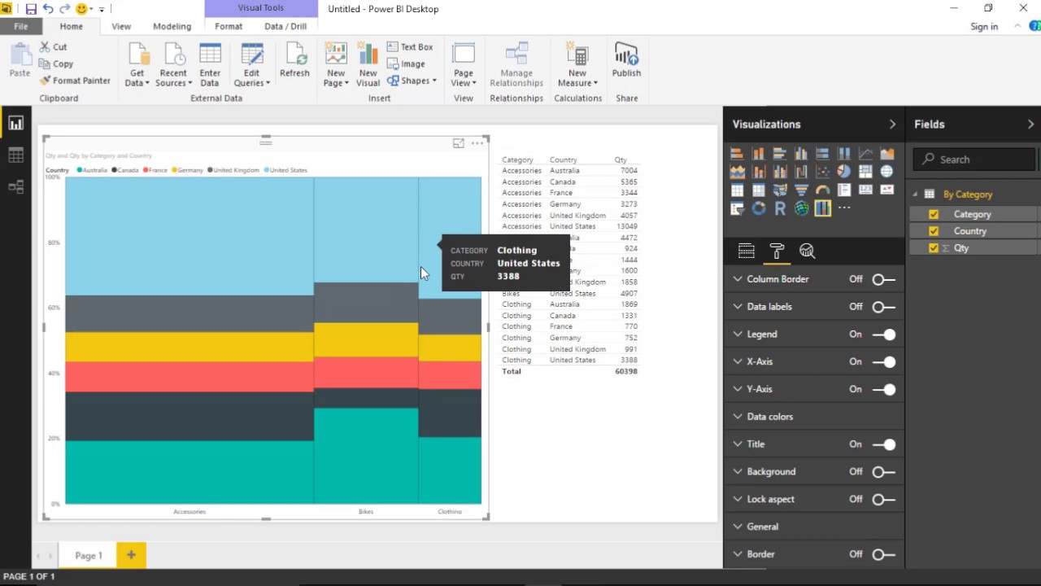Select the stacked column chart visualization
Image resolution: width=1041 pixels, height=586 pixels.
tap(759, 153)
